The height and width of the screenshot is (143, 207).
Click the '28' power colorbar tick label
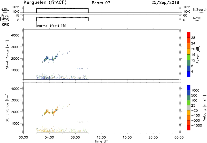point(193,38)
